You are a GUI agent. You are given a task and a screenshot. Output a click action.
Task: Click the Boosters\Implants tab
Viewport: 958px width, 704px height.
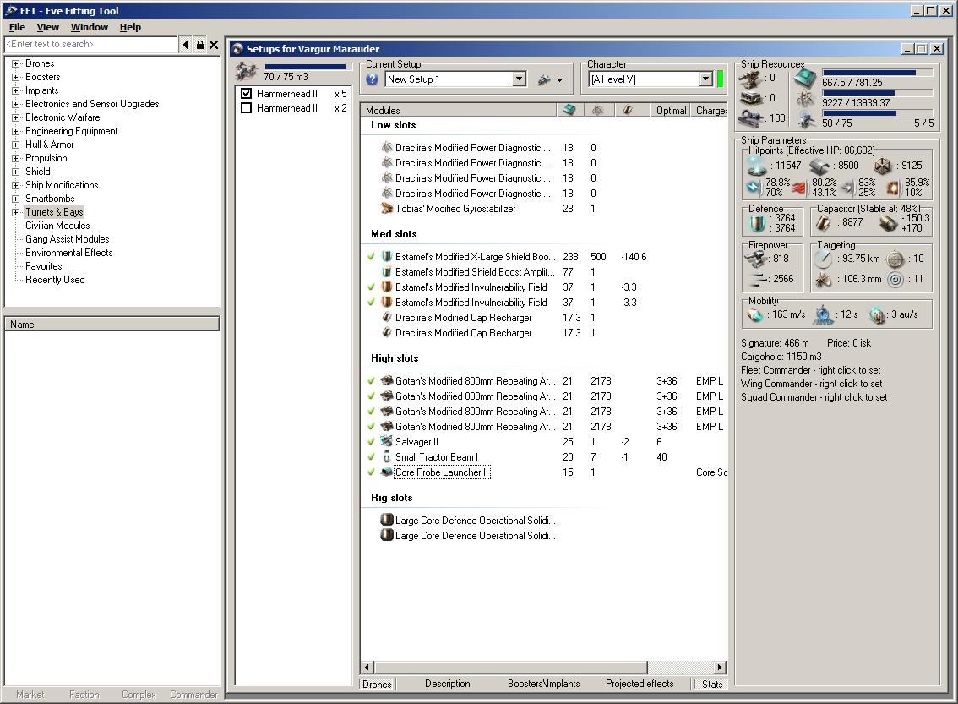pos(543,684)
